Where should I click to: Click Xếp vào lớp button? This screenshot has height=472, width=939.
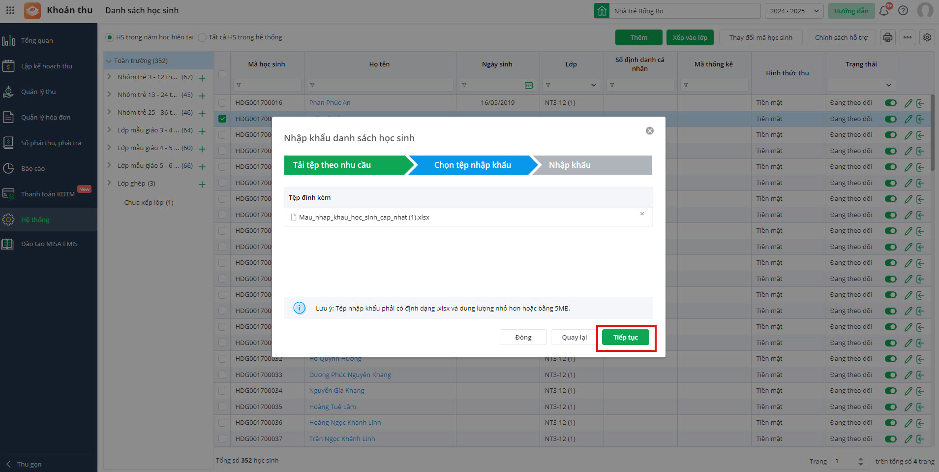[690, 37]
